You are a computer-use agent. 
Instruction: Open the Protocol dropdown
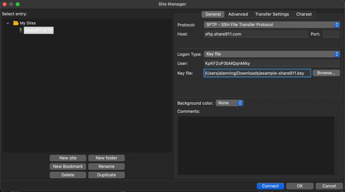272,25
